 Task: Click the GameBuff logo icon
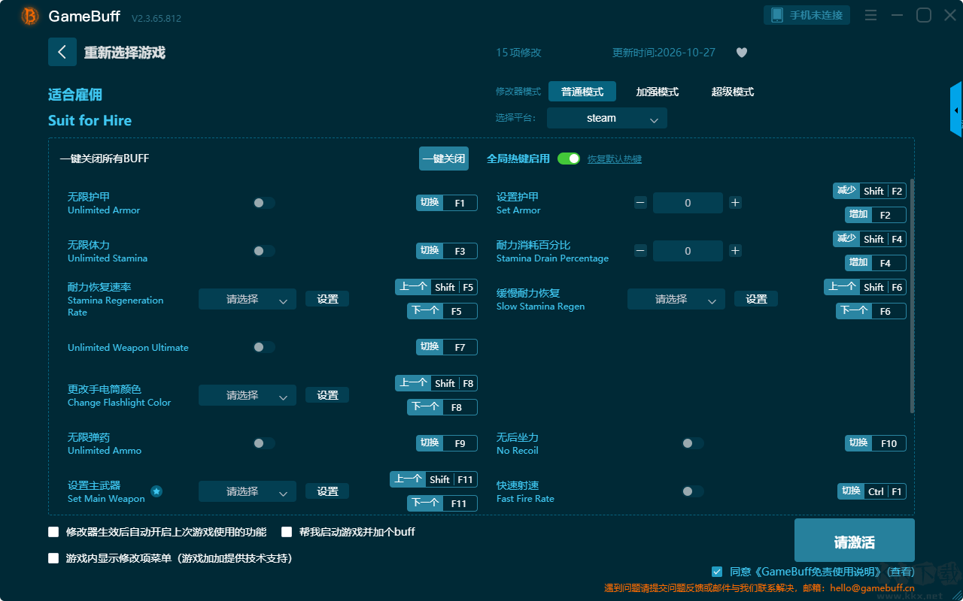30,16
